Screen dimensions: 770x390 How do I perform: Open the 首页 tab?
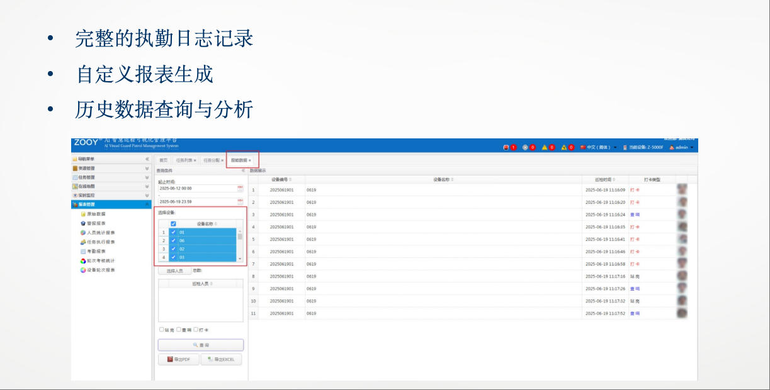click(164, 159)
